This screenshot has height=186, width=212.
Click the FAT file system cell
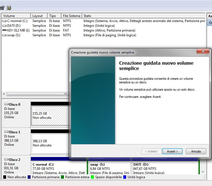(66, 30)
